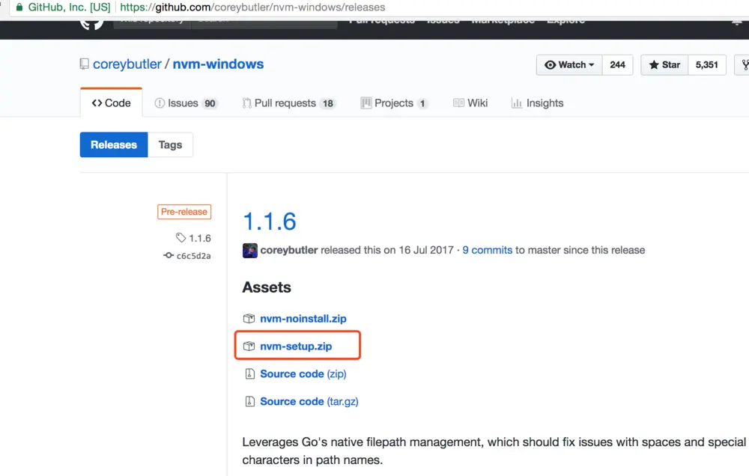Open the Wiki tab

pos(470,103)
